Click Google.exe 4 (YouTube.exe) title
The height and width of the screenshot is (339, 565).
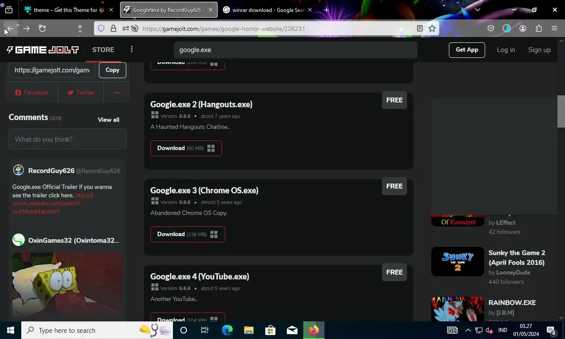point(200,276)
